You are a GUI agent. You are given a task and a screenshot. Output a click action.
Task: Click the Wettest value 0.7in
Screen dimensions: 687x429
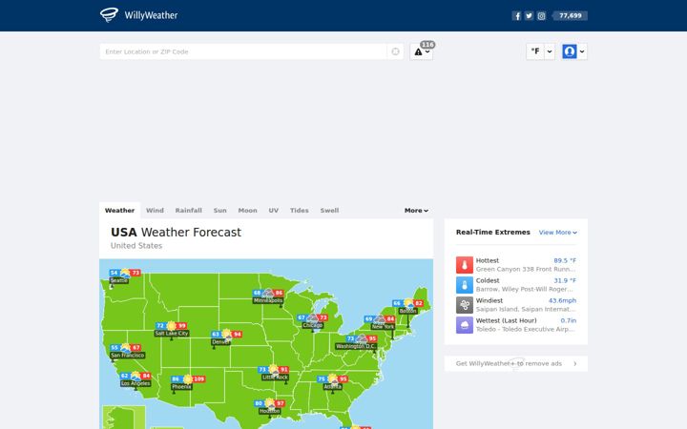569,321
